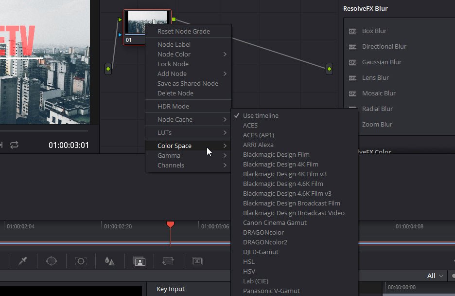Click Save as Shared Node
This screenshot has width=455, height=296.
coord(188,83)
